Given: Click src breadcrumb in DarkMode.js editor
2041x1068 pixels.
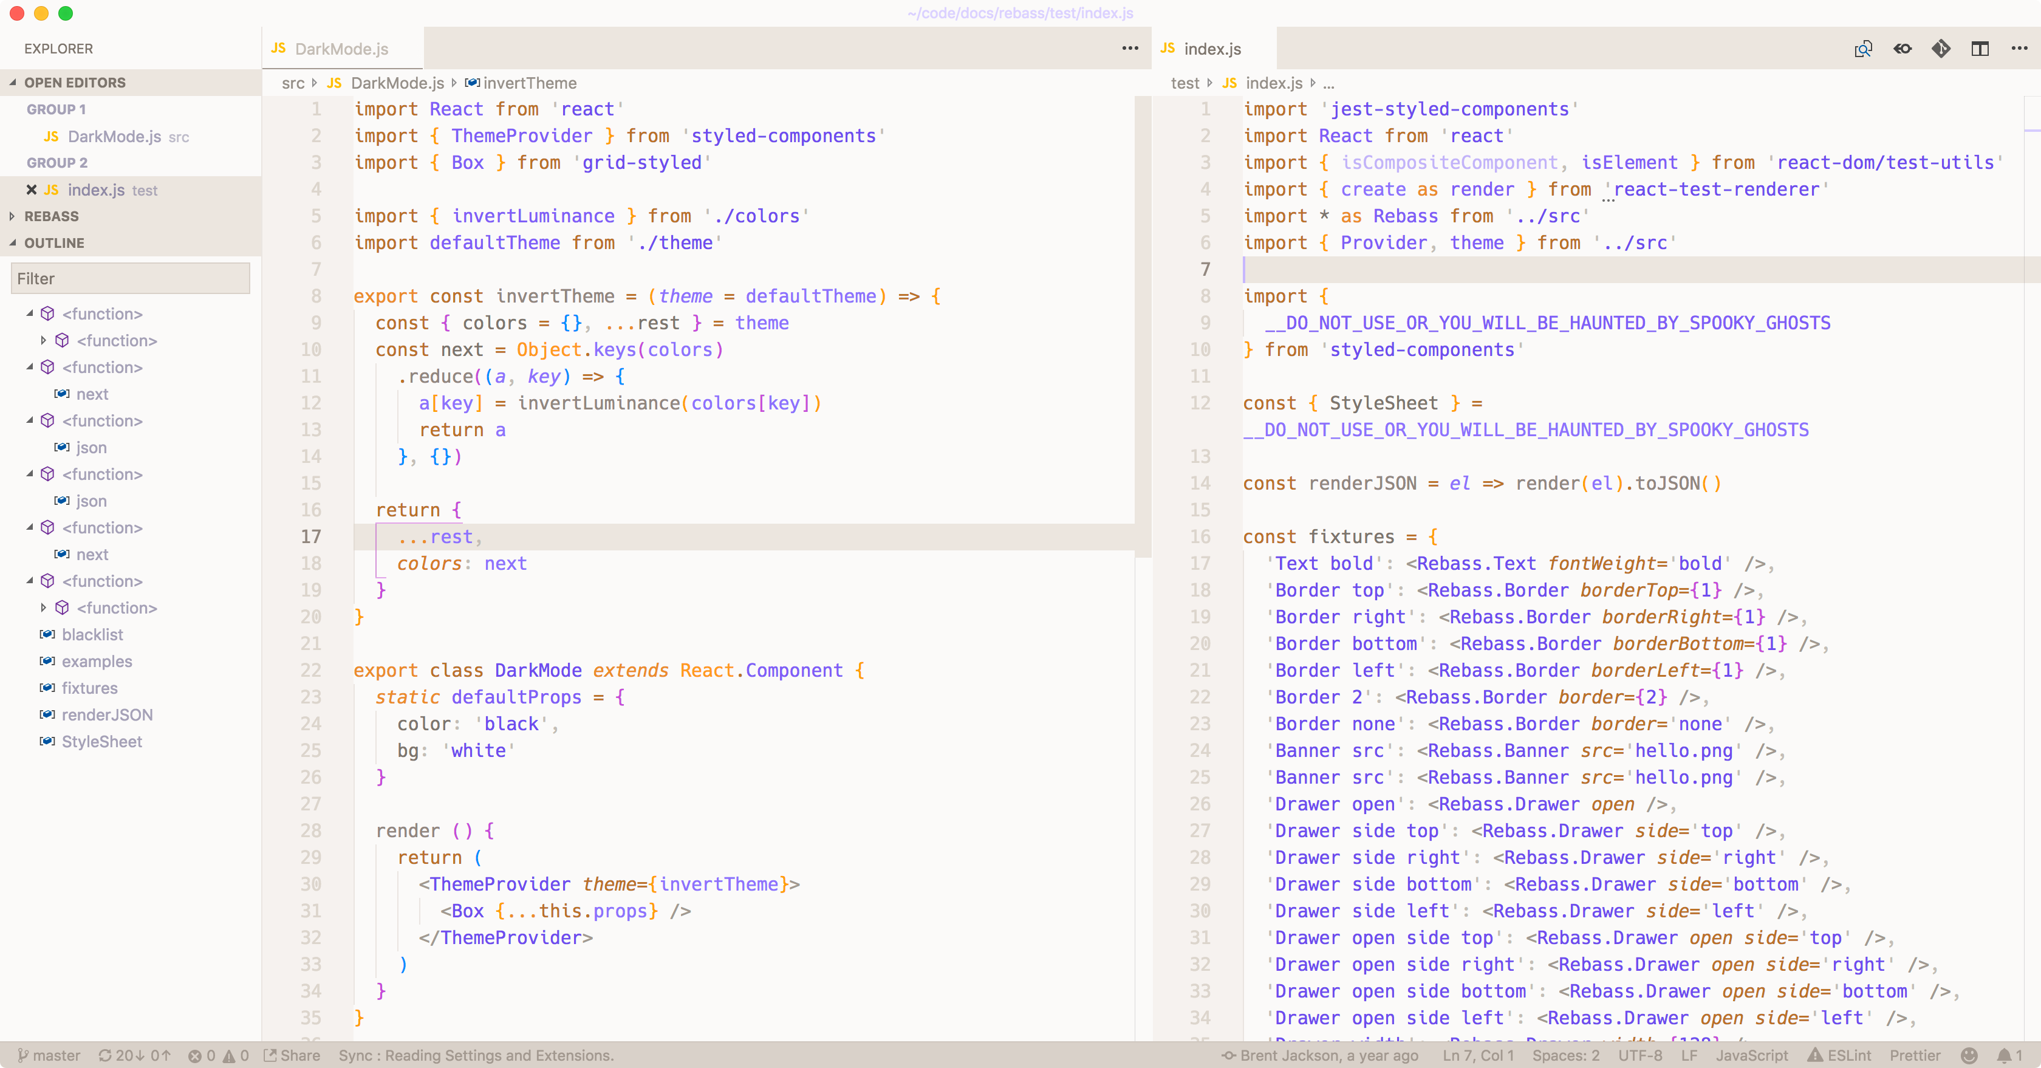Looking at the screenshot, I should pos(293,83).
